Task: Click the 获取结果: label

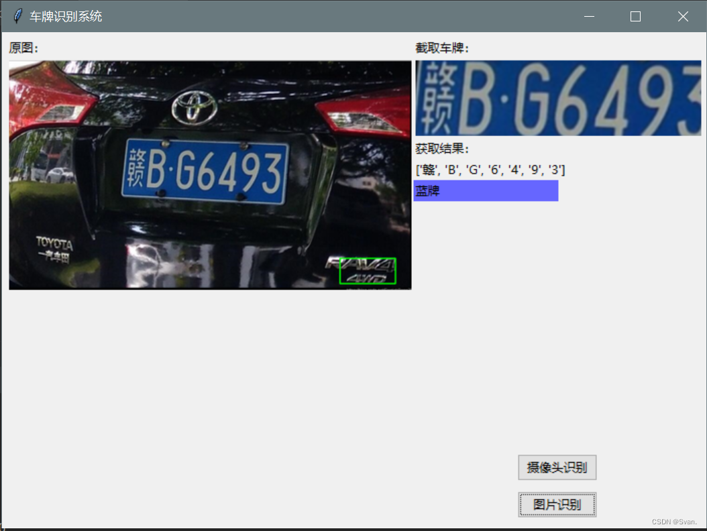Action: [x=442, y=149]
